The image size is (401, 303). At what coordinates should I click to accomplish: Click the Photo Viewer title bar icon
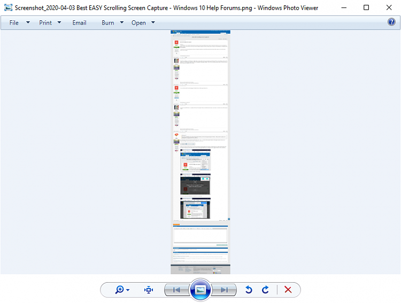(x=8, y=7)
